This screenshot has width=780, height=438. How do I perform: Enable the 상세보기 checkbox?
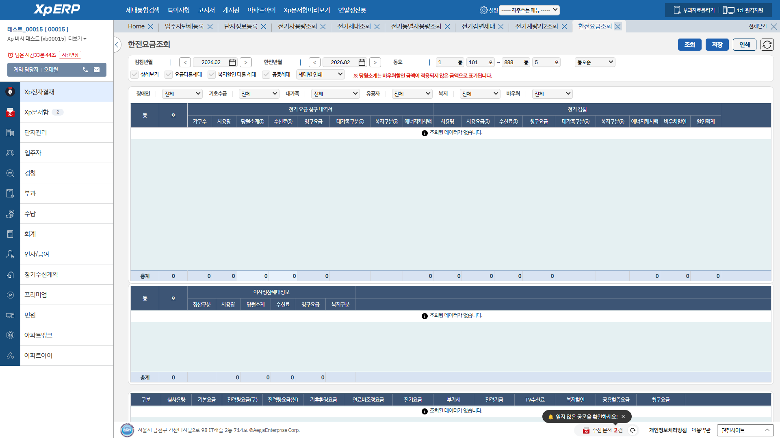pyautogui.click(x=135, y=75)
